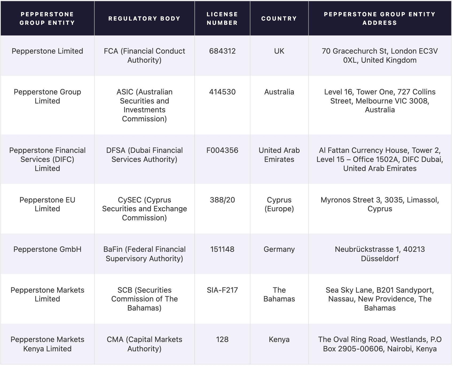The width and height of the screenshot is (453, 366).
Task: Select the License Number column header
Action: (222, 18)
